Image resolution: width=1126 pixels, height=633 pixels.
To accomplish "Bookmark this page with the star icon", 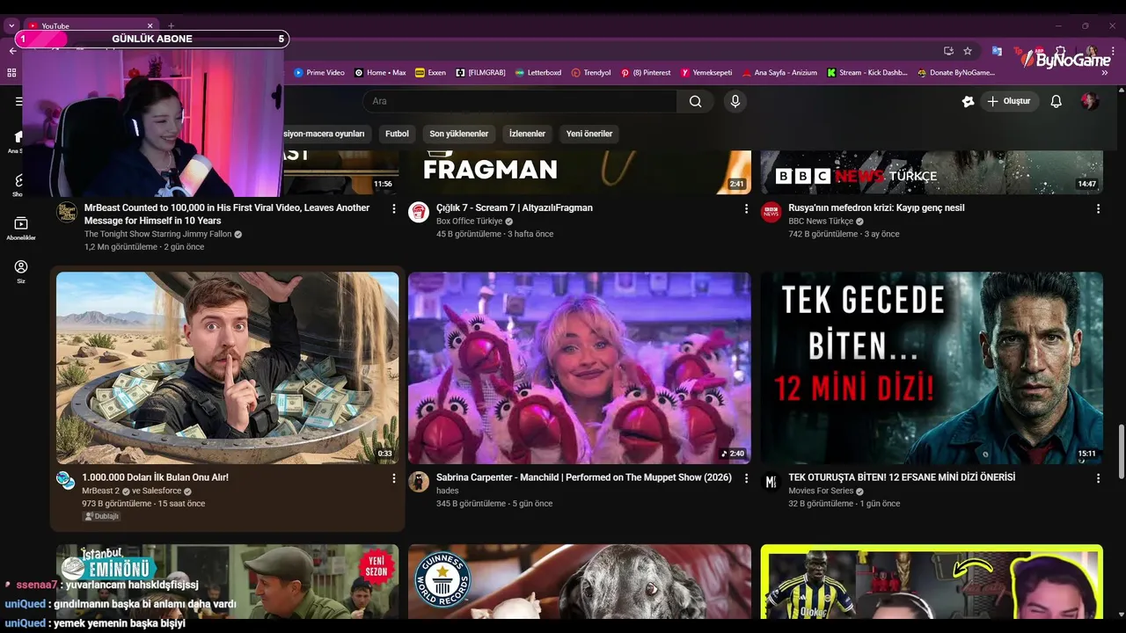I will 968,51.
